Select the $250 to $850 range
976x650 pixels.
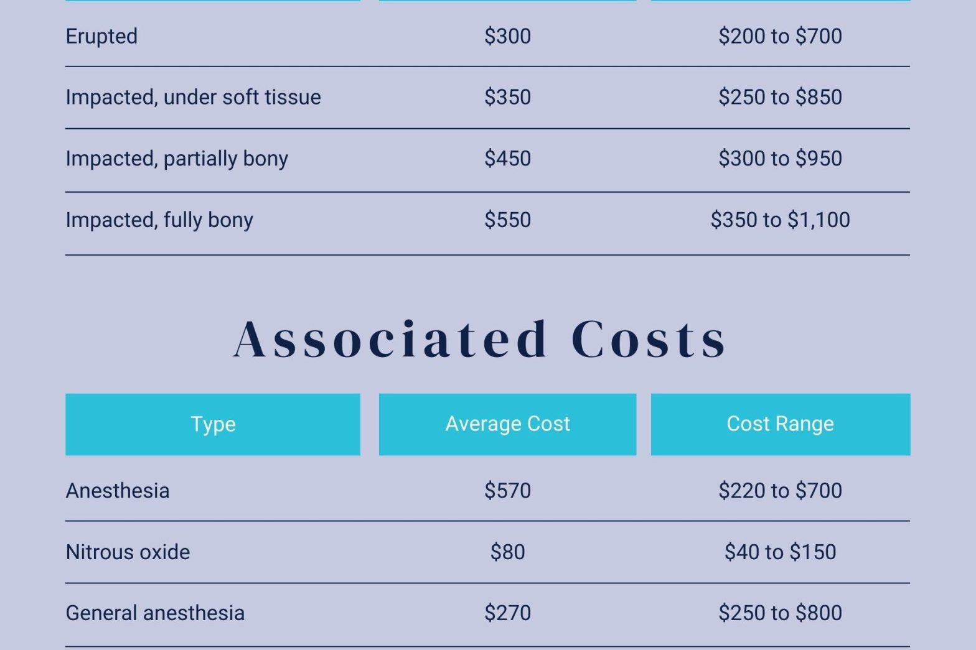click(x=781, y=97)
